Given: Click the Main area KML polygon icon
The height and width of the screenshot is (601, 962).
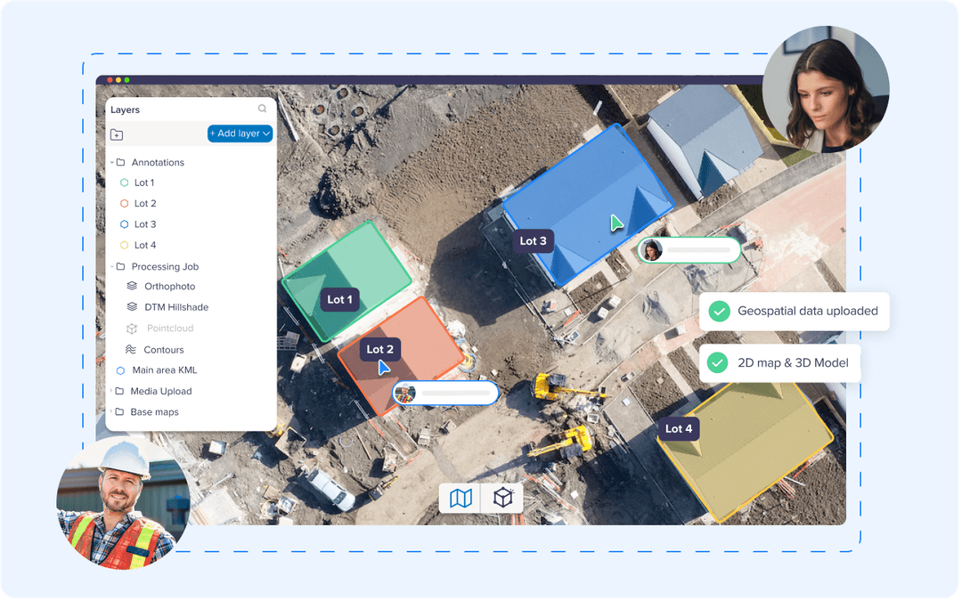Looking at the screenshot, I should tap(120, 370).
